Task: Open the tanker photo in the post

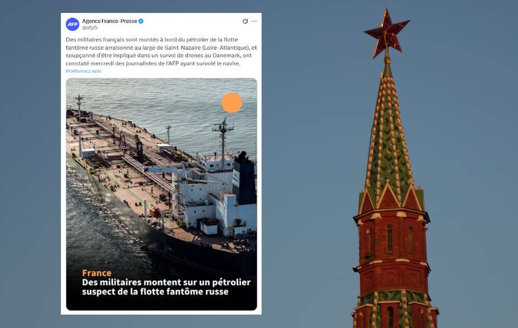Action: pos(161,194)
